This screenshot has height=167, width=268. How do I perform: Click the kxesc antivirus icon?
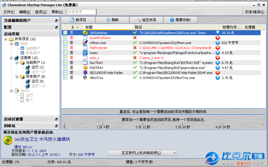click(85, 53)
